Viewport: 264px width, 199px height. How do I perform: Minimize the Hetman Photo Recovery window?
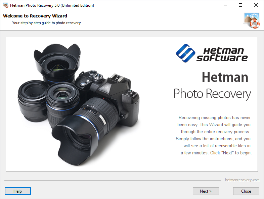[225, 5]
